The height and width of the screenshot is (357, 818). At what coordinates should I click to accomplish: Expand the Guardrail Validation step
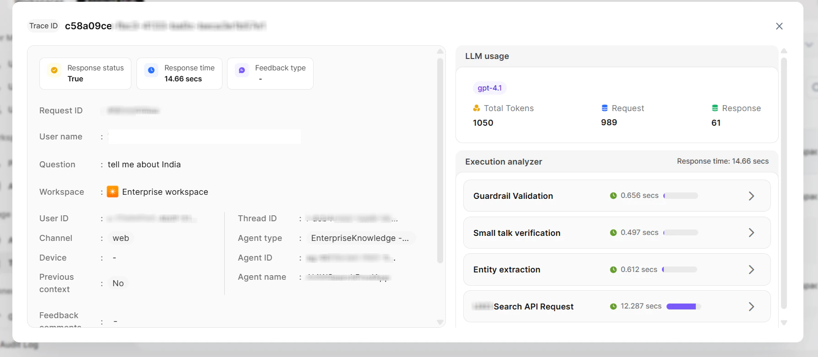click(751, 196)
